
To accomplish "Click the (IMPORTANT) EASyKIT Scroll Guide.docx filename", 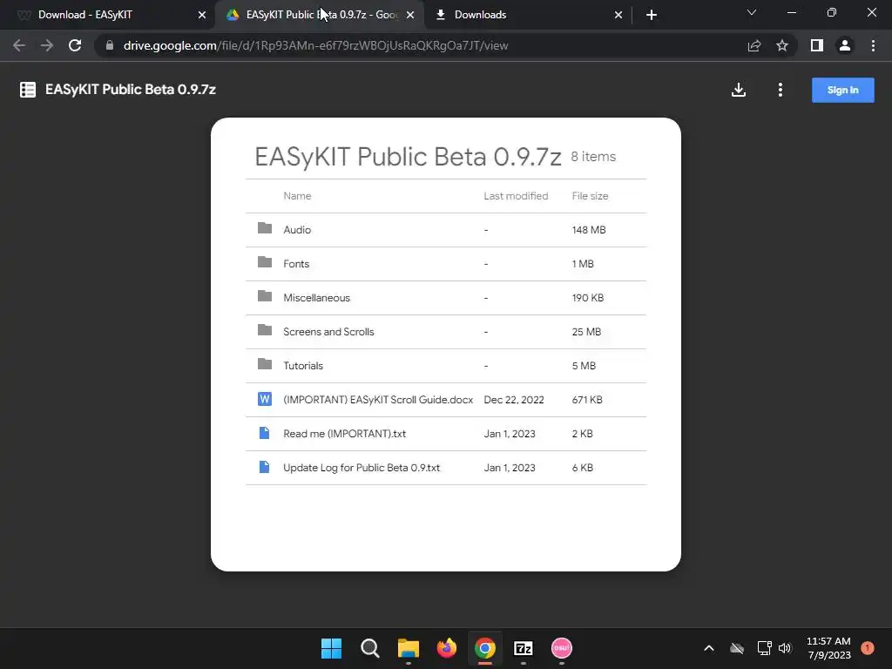I will [378, 400].
